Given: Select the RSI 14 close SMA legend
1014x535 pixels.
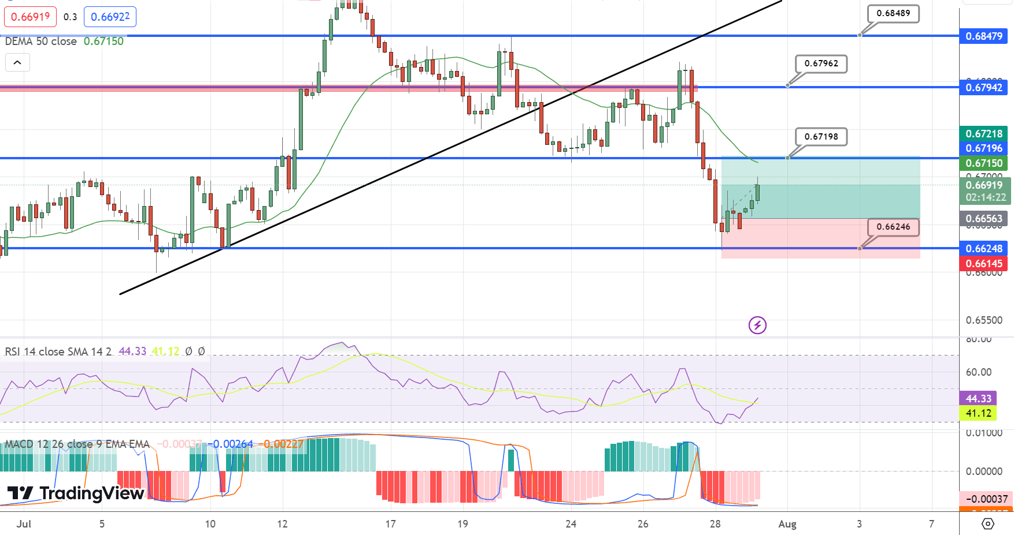Looking at the screenshot, I should 58,351.
